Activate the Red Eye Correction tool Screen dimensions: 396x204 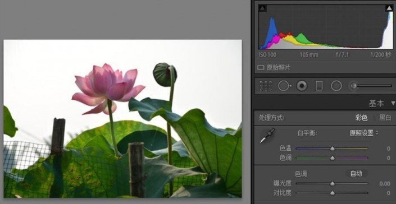pos(302,86)
